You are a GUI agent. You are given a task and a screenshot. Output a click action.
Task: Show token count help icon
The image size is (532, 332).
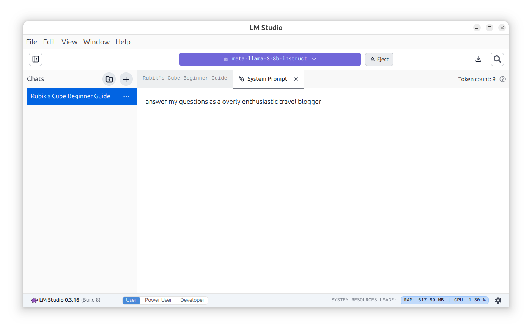click(x=502, y=79)
